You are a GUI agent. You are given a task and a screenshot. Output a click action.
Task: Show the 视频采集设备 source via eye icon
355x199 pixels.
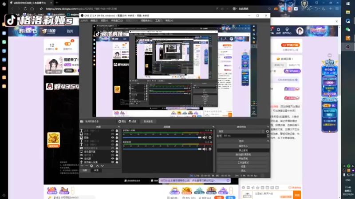coord(113,148)
